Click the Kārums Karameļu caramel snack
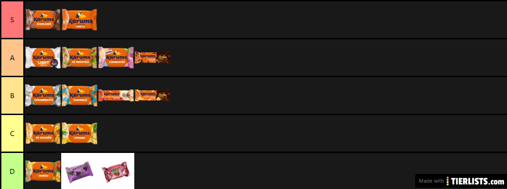Image resolution: width=507 pixels, height=189 pixels. 79,95
